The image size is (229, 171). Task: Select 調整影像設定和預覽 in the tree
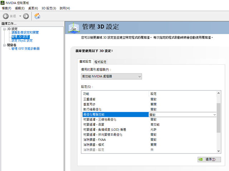click(x=25, y=33)
